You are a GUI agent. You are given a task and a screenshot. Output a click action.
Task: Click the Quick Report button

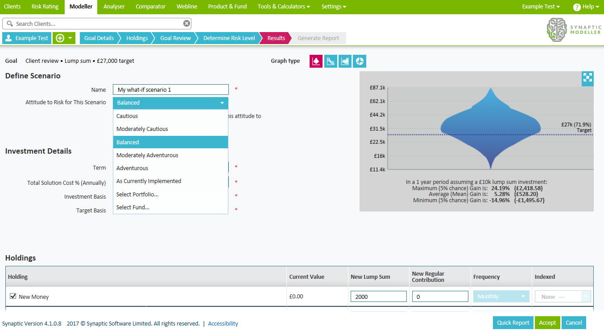pos(513,323)
